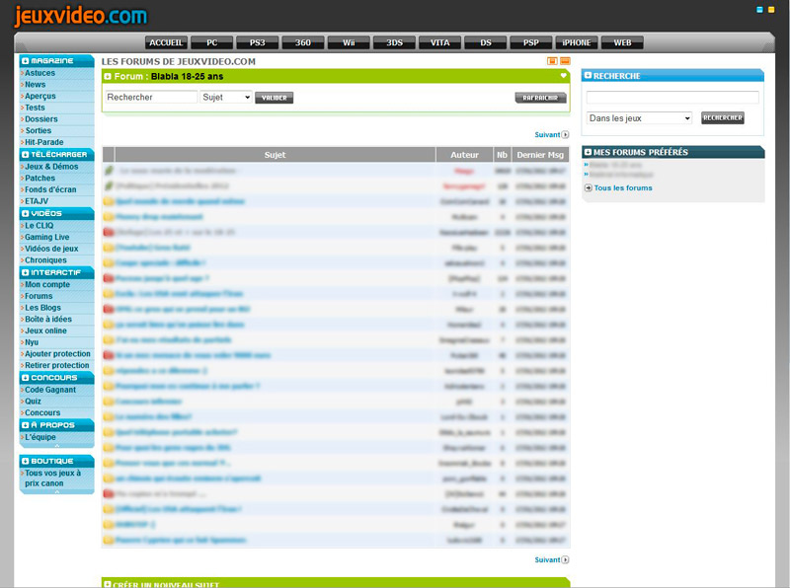Viewport: 790px width, 588px height.
Task: Click the CONCOURS section plus icon
Action: (26, 378)
